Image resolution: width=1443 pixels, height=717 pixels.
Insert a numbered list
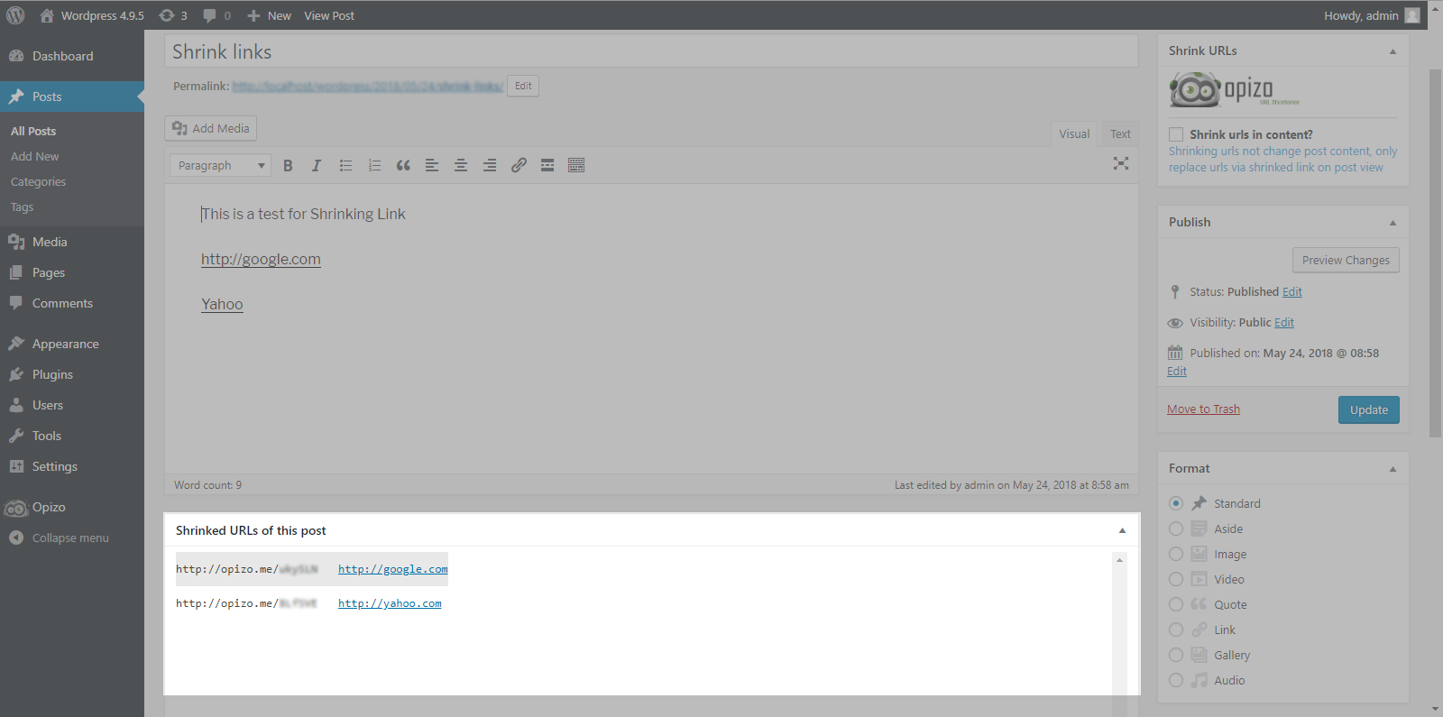pyautogui.click(x=374, y=165)
